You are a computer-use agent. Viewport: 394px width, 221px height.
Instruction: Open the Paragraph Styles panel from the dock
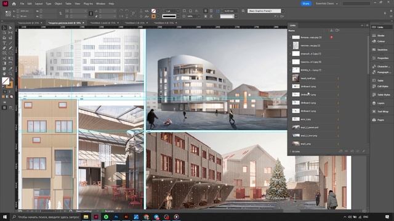(x=381, y=72)
